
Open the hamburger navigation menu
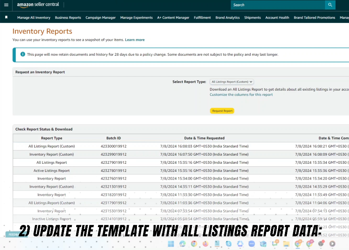[x=6, y=5]
